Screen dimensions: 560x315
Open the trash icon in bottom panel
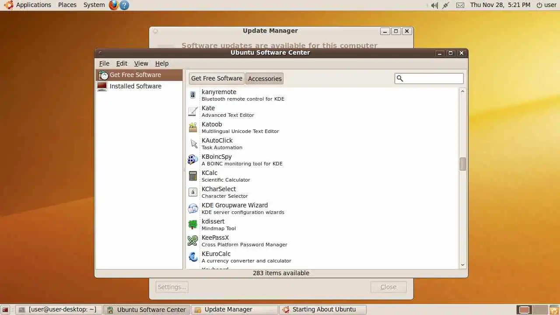(554, 310)
